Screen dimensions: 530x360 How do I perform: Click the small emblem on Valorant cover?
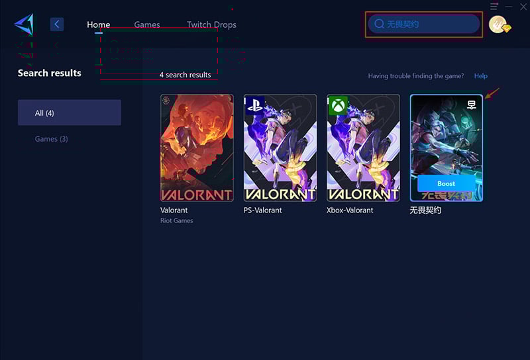pyautogui.click(x=166, y=101)
